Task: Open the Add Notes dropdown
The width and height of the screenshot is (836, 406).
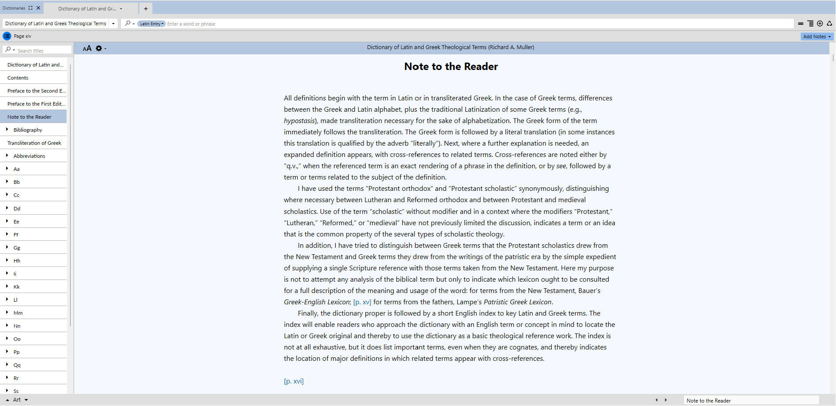Action: point(817,37)
